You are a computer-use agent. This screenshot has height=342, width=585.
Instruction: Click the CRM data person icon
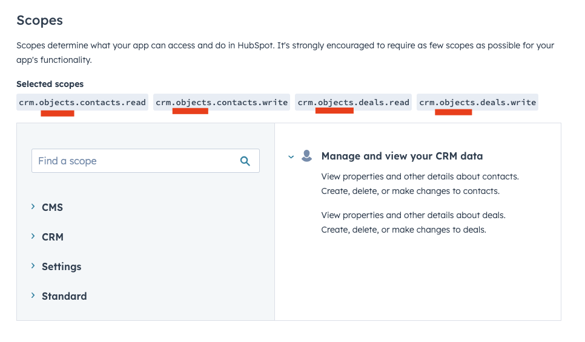coord(306,156)
